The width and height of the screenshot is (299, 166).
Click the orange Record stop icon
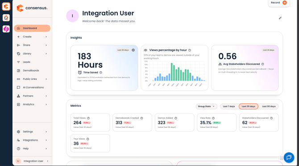point(285,3)
